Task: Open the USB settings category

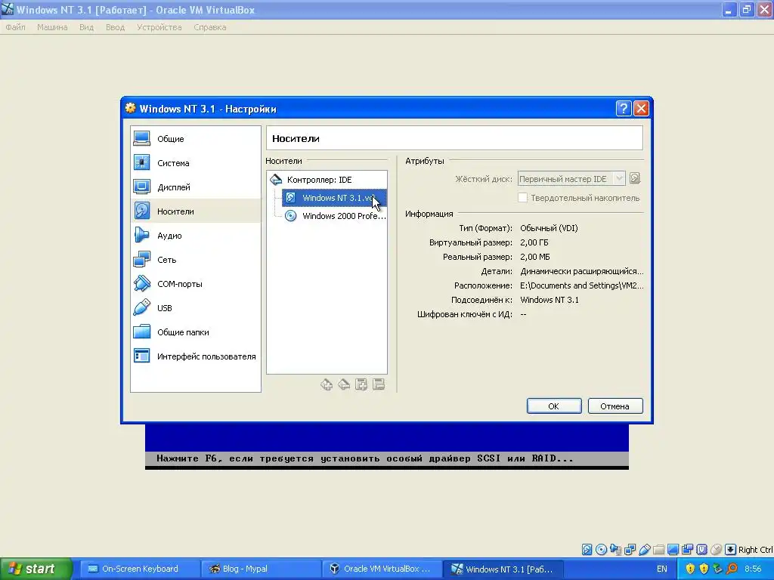Action: [x=196, y=308]
